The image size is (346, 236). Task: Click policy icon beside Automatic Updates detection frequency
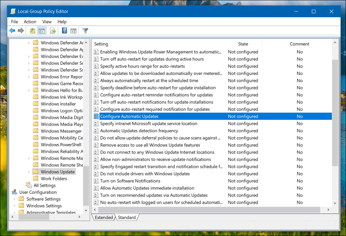[x=96, y=131]
